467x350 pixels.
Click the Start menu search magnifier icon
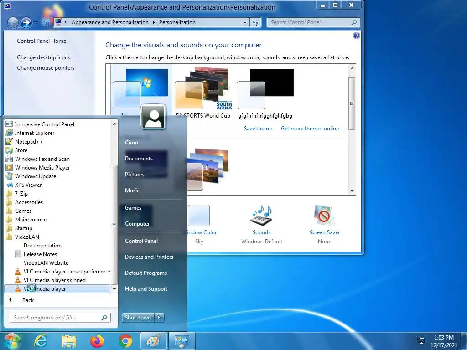(104, 318)
